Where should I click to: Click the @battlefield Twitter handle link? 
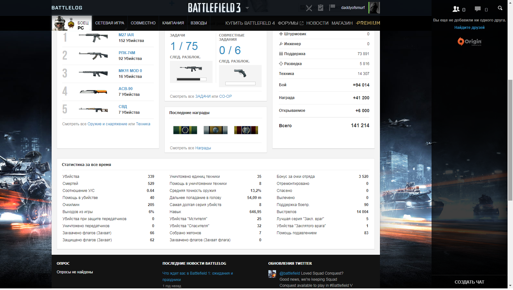tap(290, 273)
